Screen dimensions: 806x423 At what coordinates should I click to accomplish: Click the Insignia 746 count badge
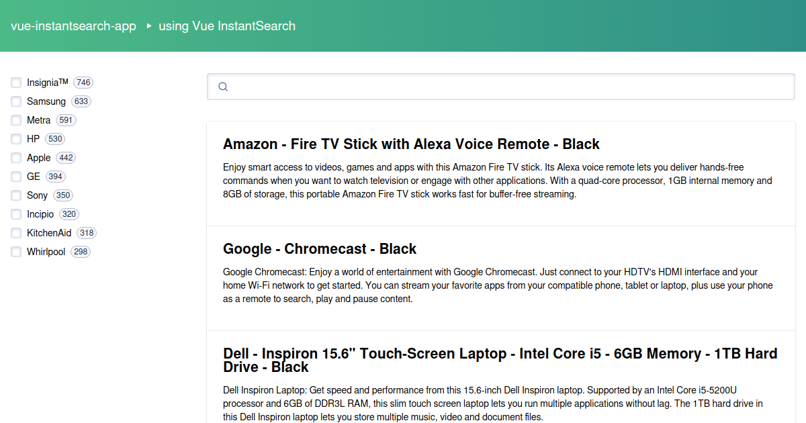[83, 83]
